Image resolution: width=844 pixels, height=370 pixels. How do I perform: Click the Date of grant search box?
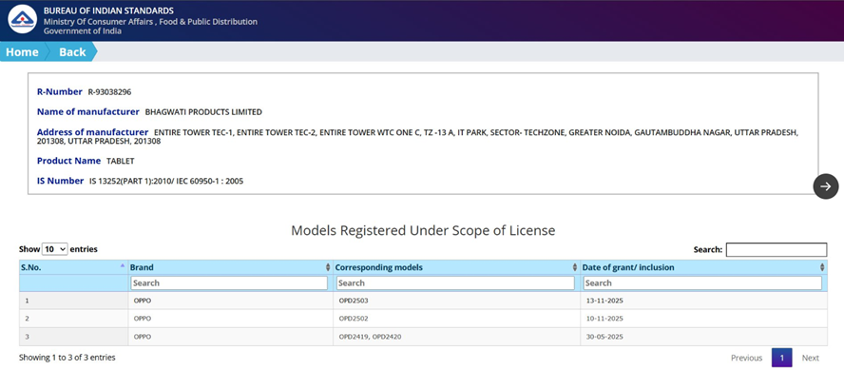pos(702,282)
